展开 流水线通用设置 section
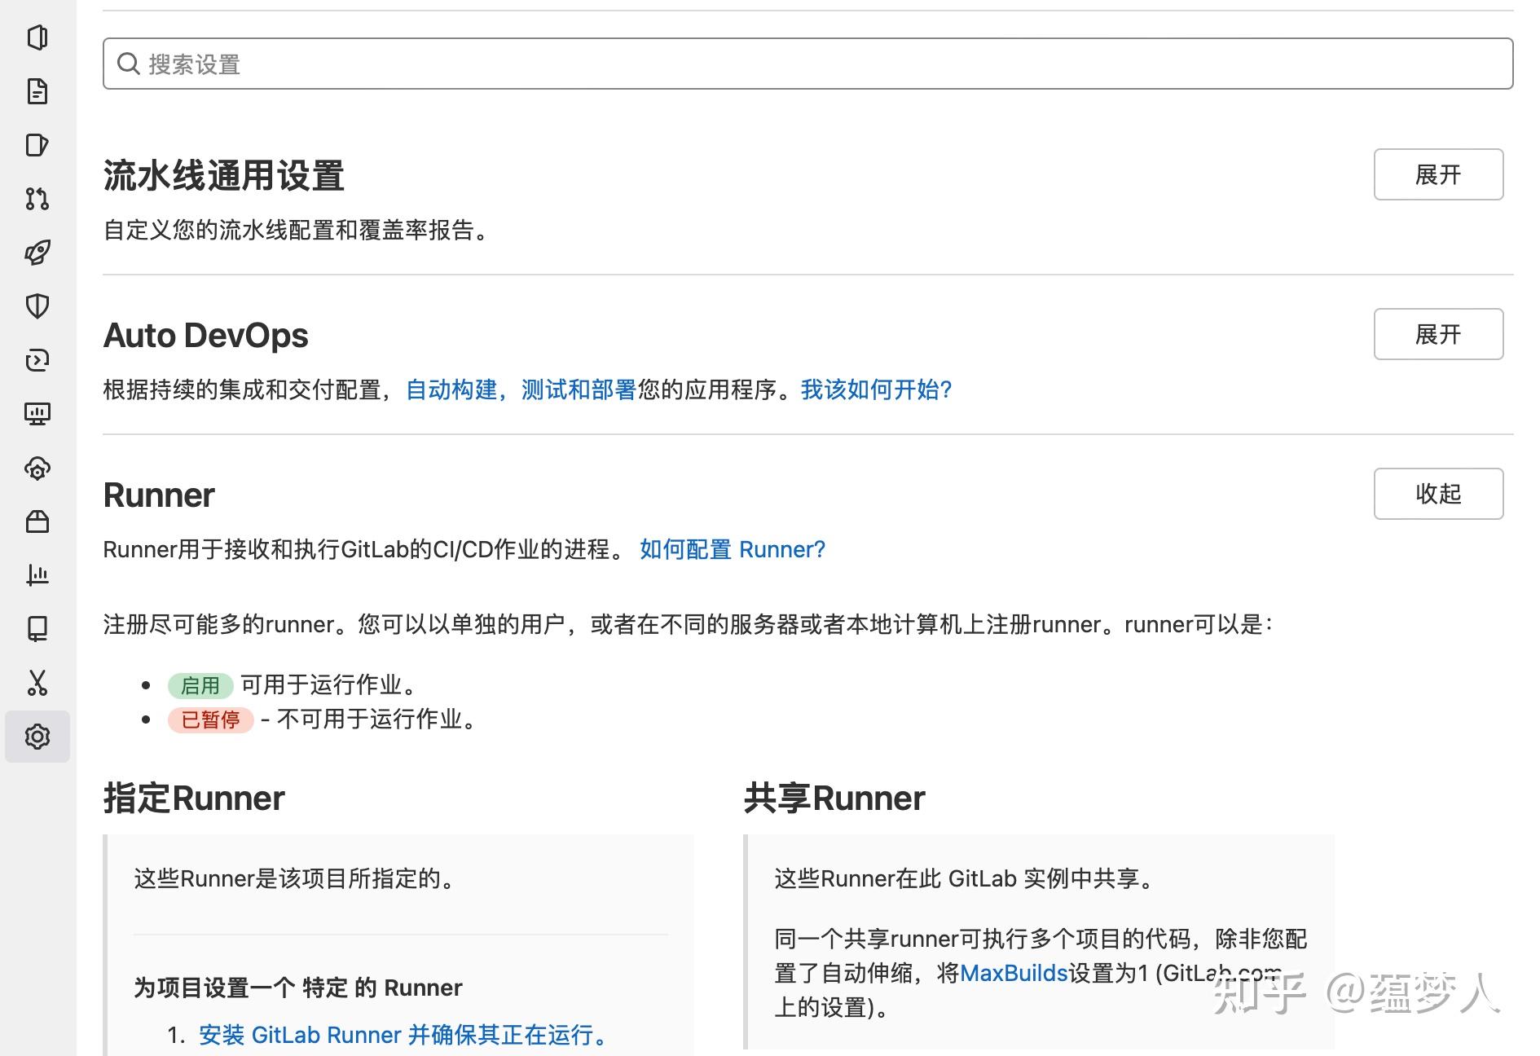Image resolution: width=1540 pixels, height=1056 pixels. coord(1437,174)
